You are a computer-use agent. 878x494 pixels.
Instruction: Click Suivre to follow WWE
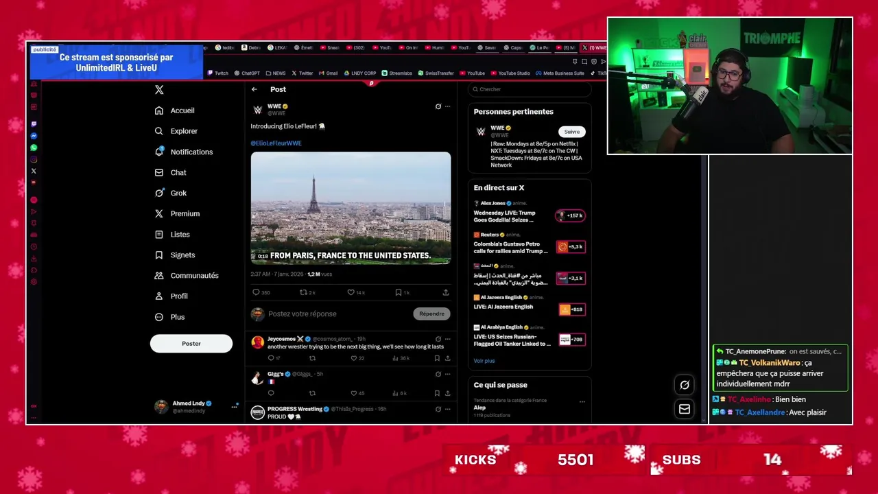click(x=572, y=132)
